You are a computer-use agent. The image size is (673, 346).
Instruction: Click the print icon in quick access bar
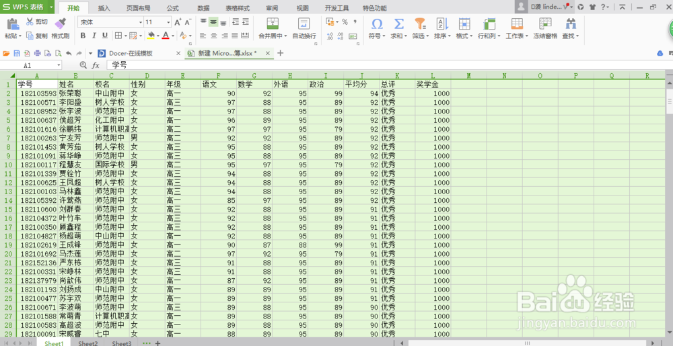(37, 53)
